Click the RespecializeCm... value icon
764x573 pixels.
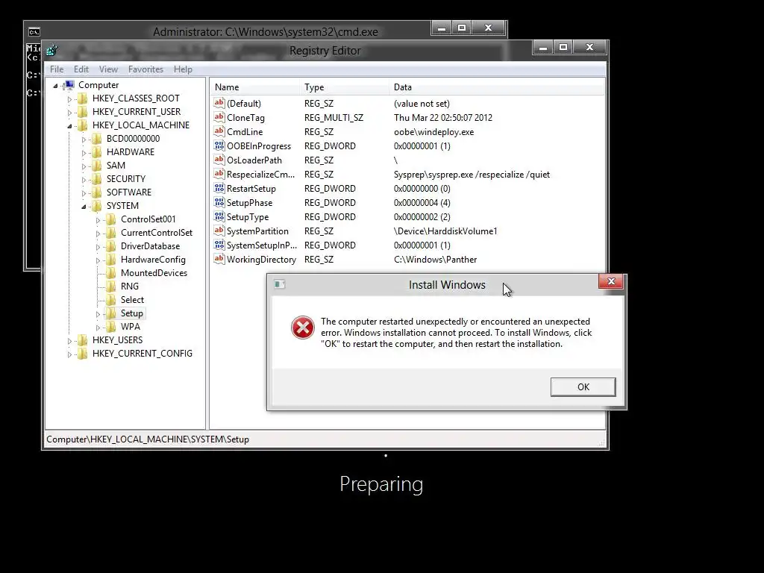[219, 173]
